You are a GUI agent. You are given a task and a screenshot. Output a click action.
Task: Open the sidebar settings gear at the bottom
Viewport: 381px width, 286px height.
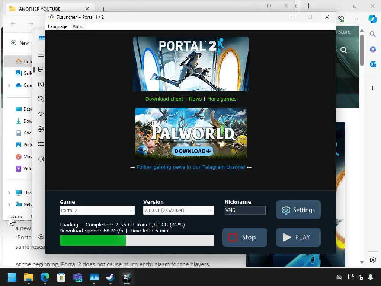(x=41, y=237)
